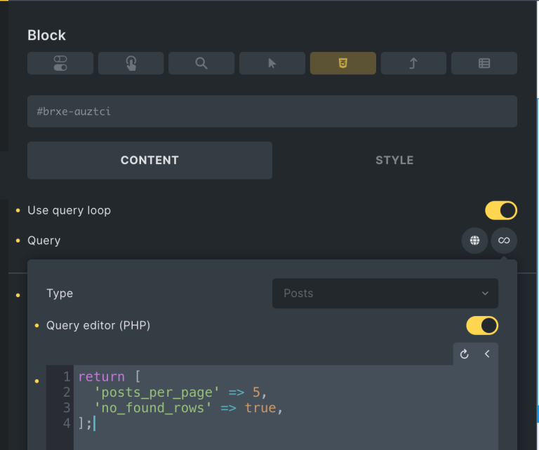Click the magnifier search icon button
The image size is (539, 450).
(x=201, y=63)
